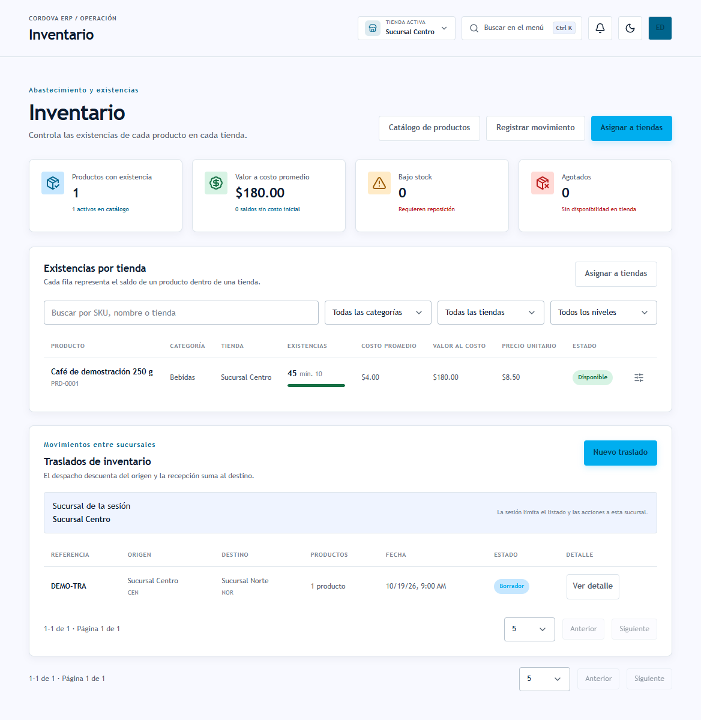Click the FECHA column header
Screen dimensions: 701x720
[x=396, y=555]
